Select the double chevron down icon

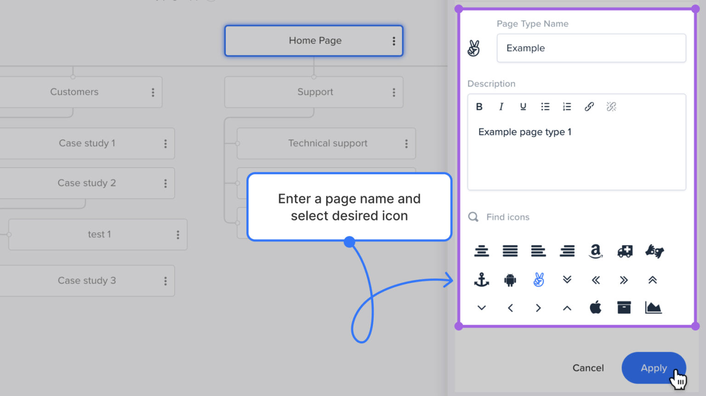(567, 280)
